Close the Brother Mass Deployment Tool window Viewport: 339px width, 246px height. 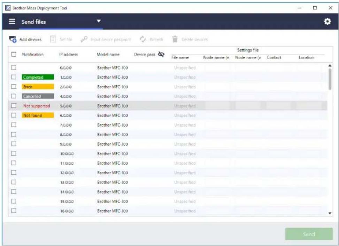tap(330, 8)
